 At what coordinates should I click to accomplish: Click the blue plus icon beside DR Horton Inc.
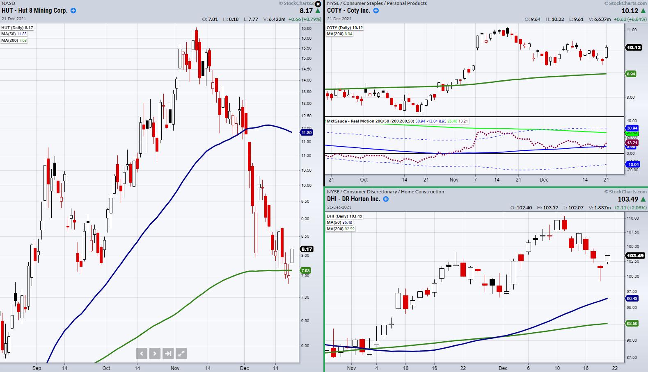(386, 199)
